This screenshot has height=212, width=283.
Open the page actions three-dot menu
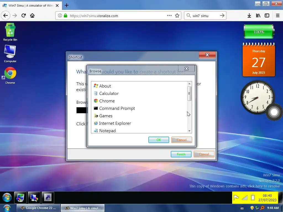pos(169,15)
